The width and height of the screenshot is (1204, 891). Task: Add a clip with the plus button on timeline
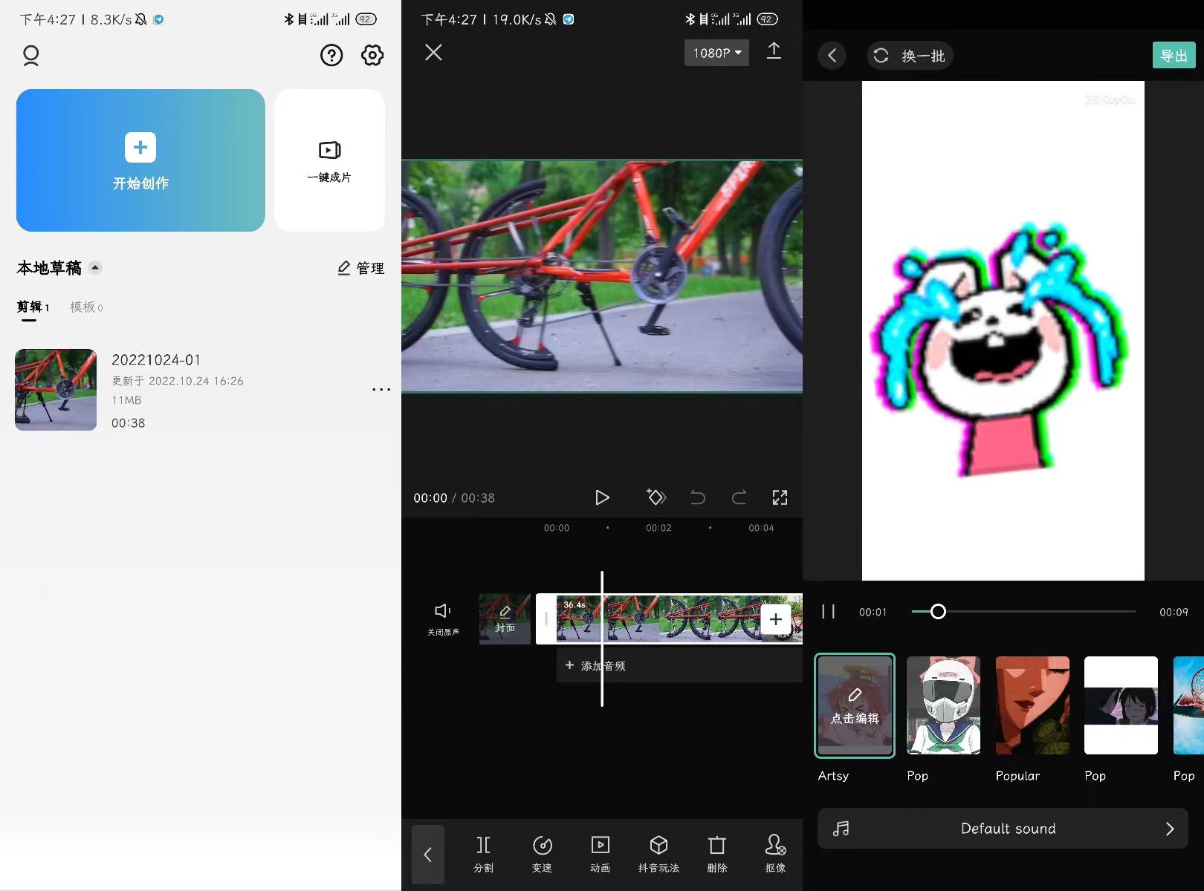point(775,619)
